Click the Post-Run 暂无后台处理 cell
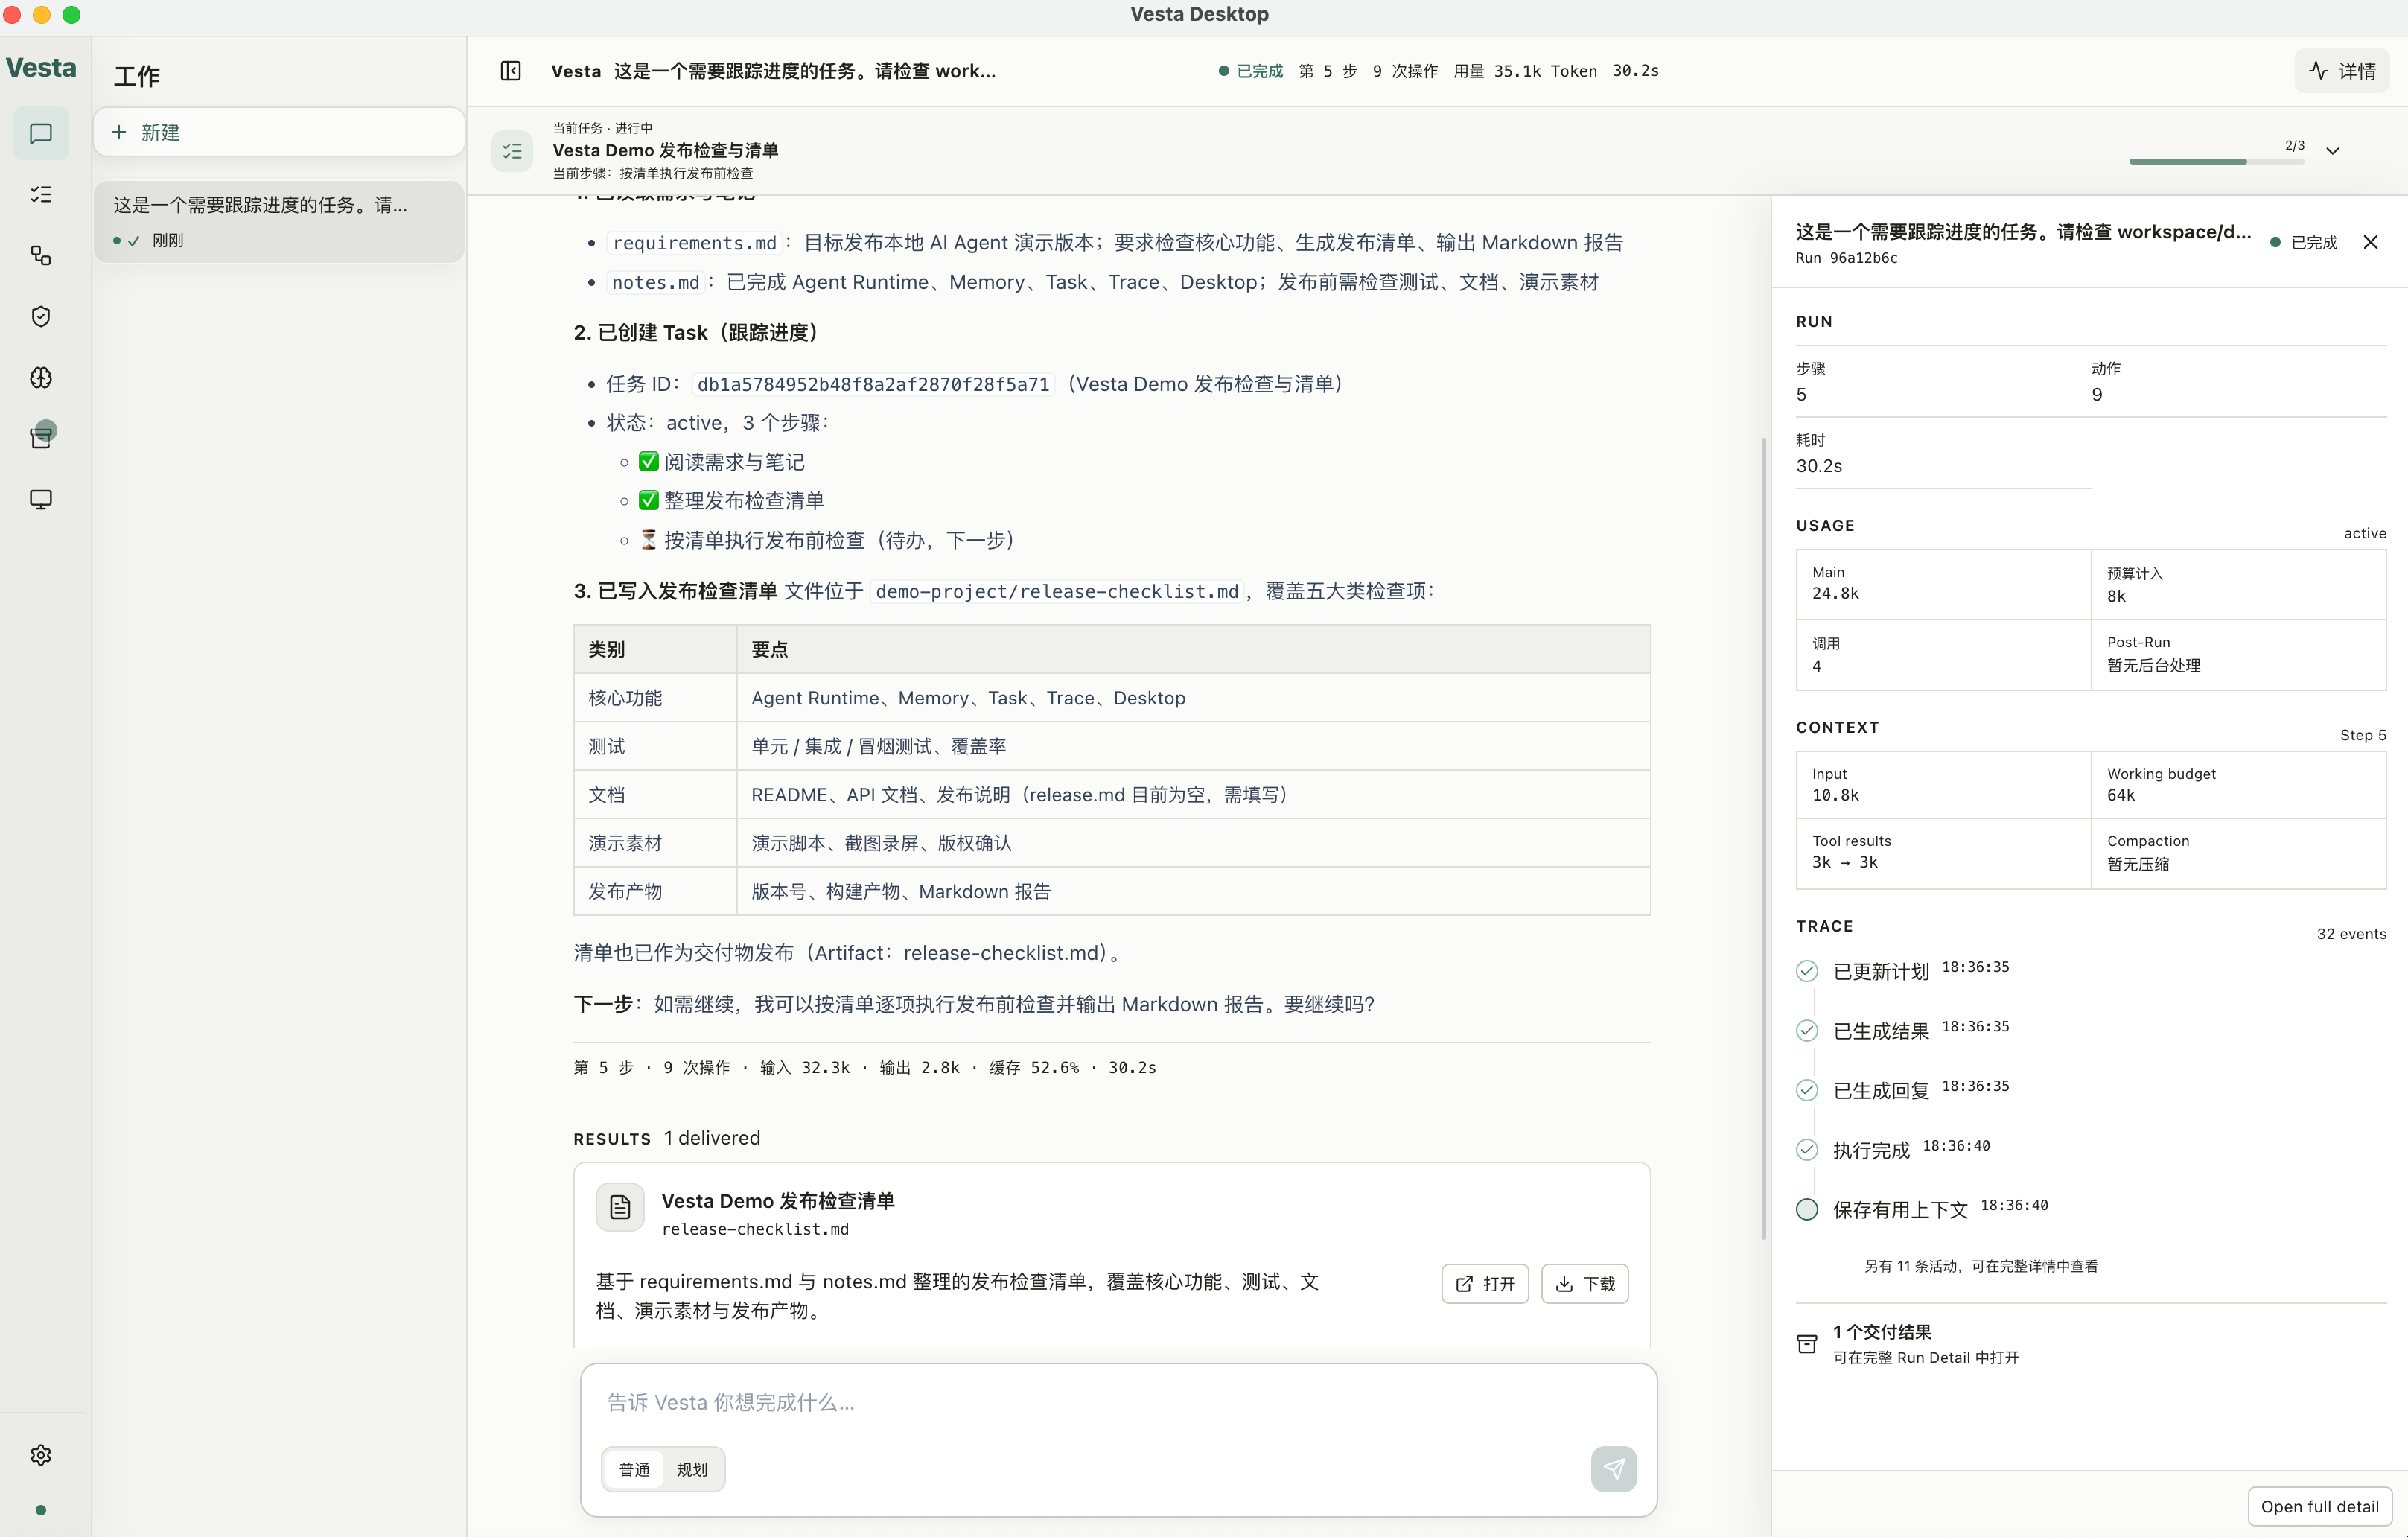The height and width of the screenshot is (1537, 2408). (x=2238, y=655)
